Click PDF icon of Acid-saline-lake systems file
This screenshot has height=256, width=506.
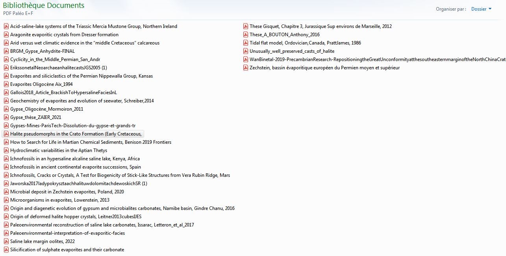pos(6,26)
